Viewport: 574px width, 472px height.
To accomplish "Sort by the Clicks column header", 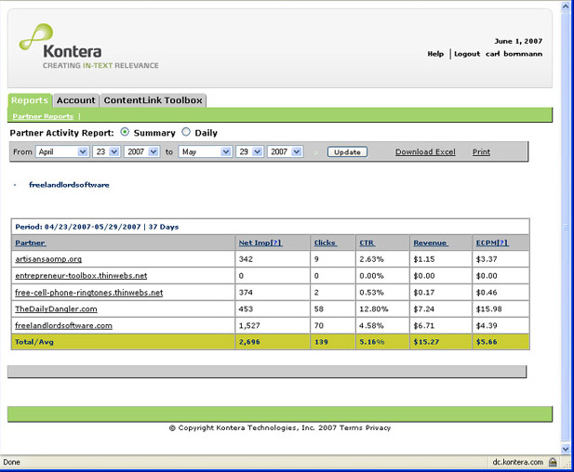I will point(326,243).
